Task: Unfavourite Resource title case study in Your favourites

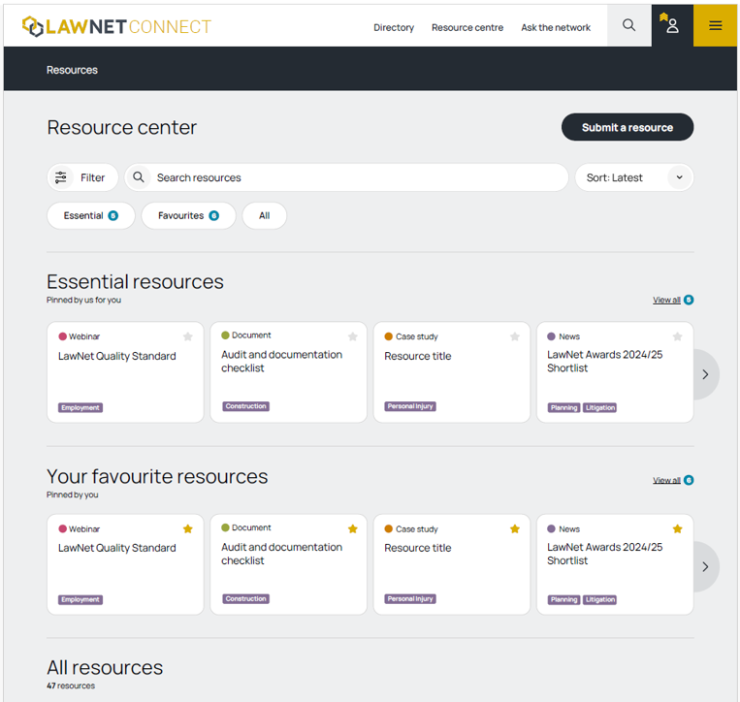Action: coord(515,528)
